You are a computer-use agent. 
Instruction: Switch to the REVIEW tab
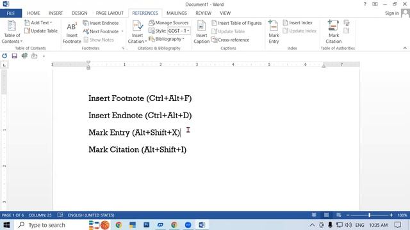(x=204, y=13)
